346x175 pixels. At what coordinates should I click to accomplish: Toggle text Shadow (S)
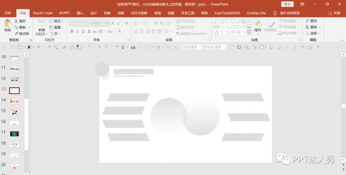pyautogui.click(x=89, y=31)
